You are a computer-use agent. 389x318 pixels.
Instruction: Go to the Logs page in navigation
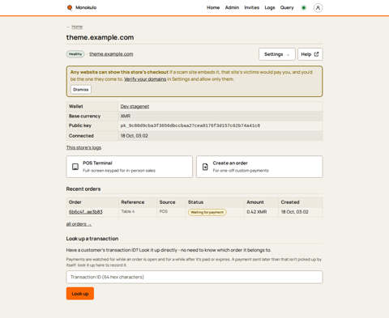[270, 7]
